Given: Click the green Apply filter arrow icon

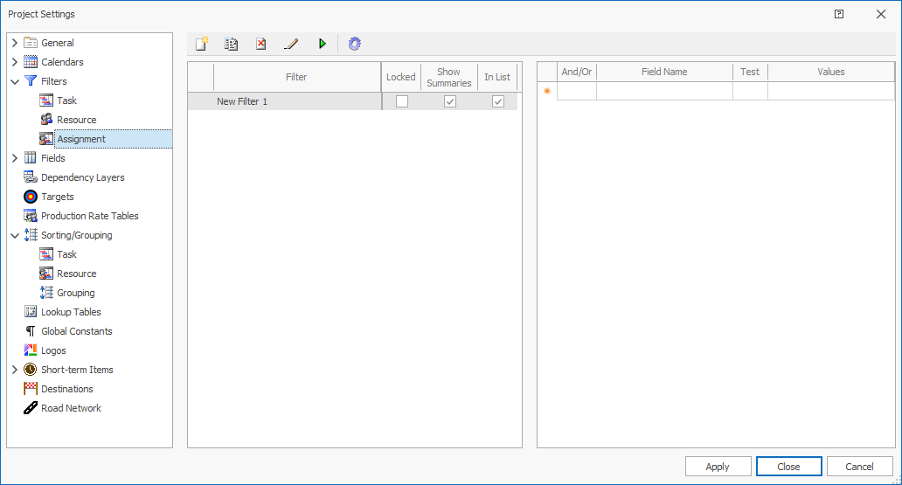Looking at the screenshot, I should point(322,44).
